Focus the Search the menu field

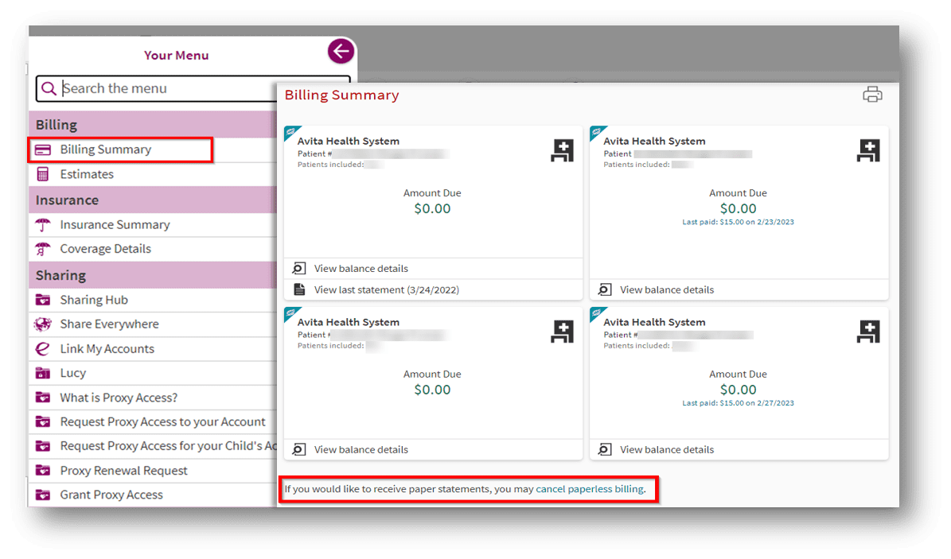(193, 88)
